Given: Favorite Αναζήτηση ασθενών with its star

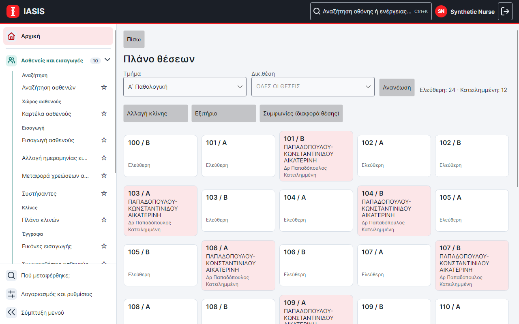Looking at the screenshot, I should 104,87.
